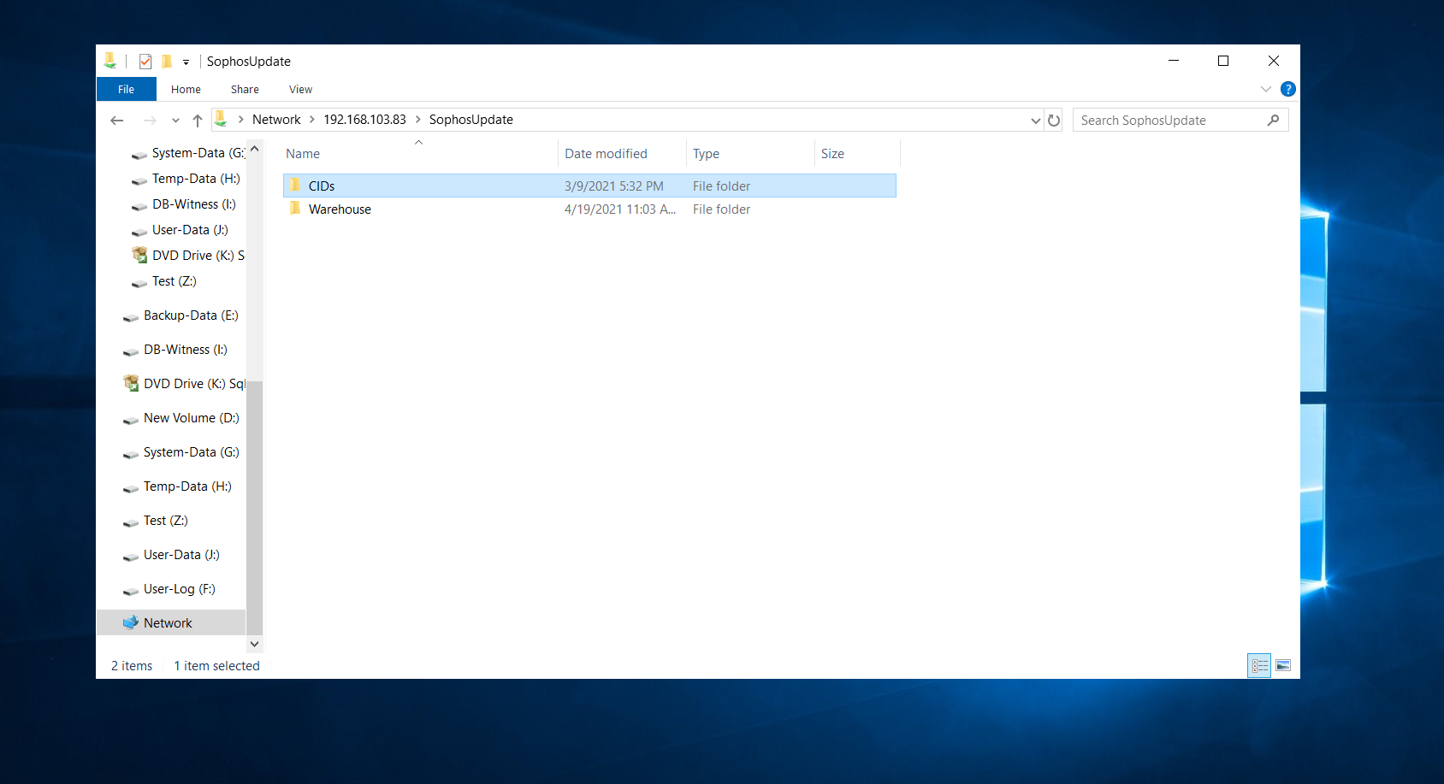The width and height of the screenshot is (1444, 784).
Task: Open the Recent locations dropdown
Action: pos(175,121)
